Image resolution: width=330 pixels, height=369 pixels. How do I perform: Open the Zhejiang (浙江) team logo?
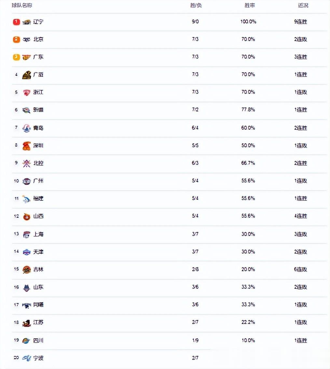tap(27, 93)
